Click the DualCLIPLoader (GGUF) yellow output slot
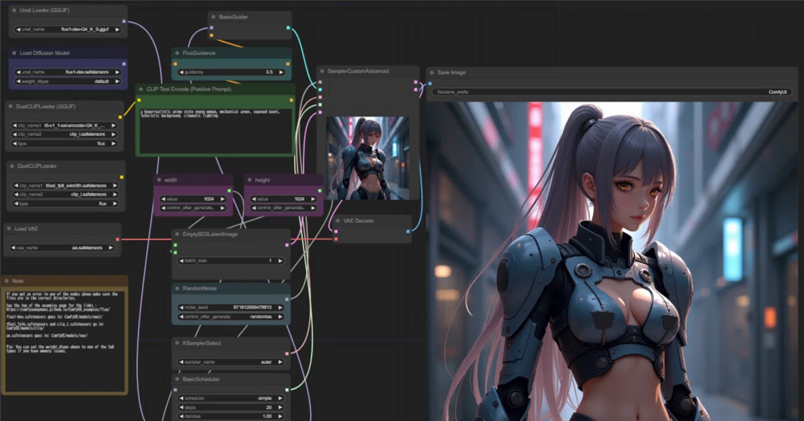Image resolution: width=804 pixels, height=421 pixels. (x=121, y=117)
